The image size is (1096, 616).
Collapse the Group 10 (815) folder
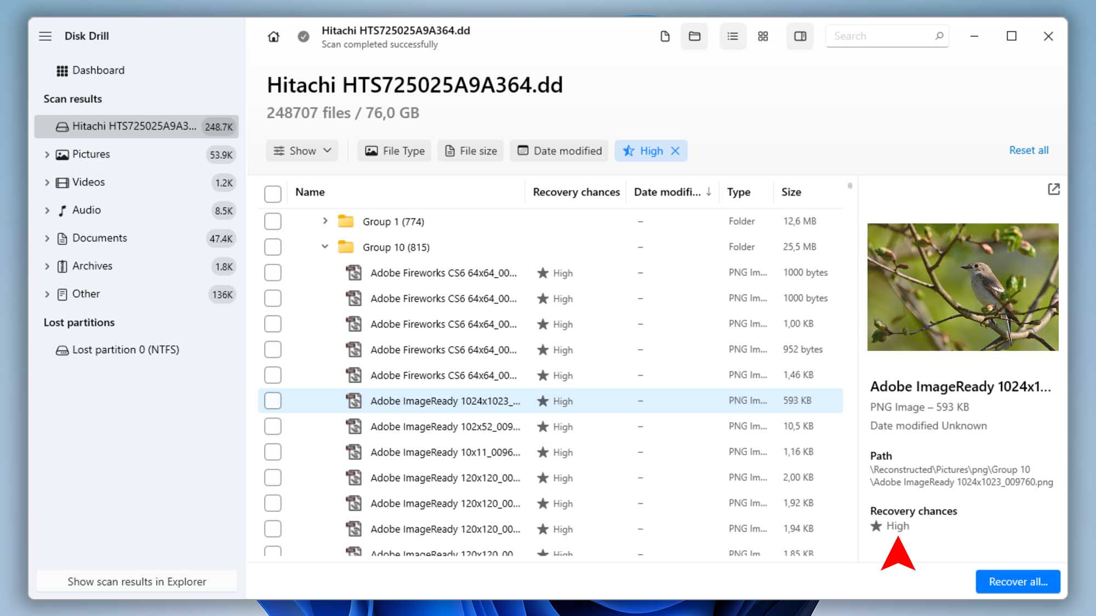pyautogui.click(x=325, y=246)
